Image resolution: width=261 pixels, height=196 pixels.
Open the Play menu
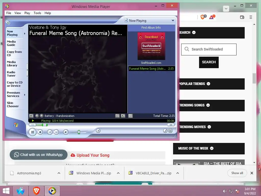(27, 13)
